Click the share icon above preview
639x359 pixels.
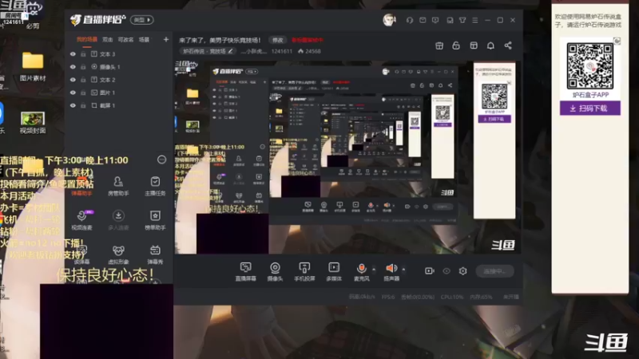[x=508, y=45]
